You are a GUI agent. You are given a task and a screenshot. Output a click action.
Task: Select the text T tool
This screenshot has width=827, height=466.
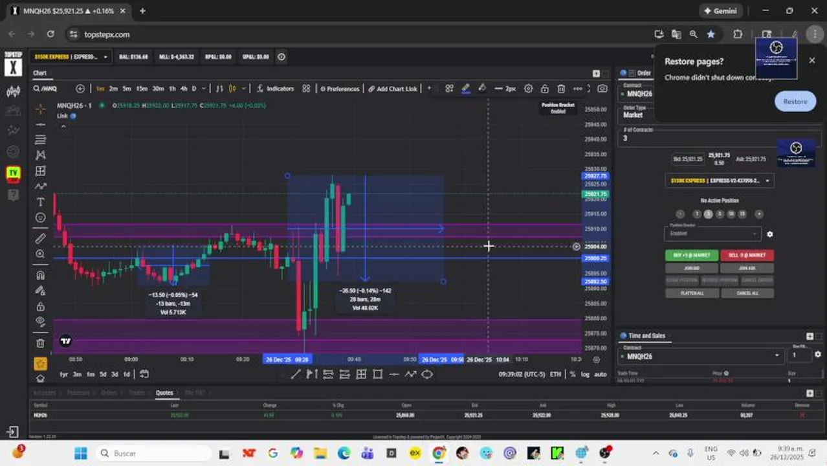tap(40, 203)
